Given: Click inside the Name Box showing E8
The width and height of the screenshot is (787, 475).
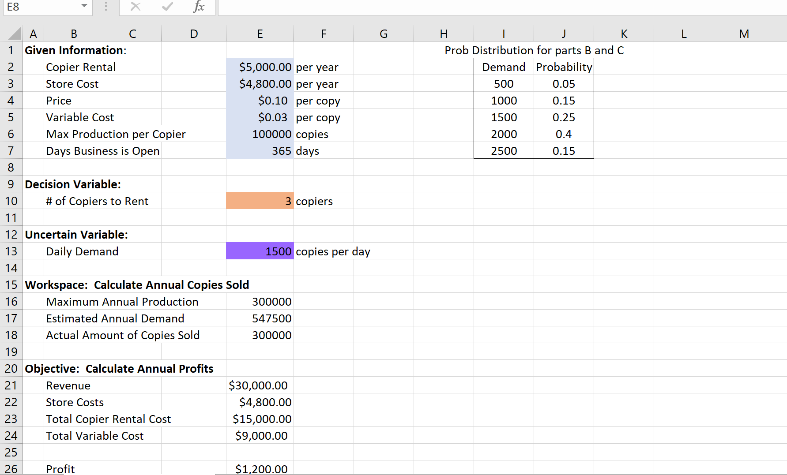Looking at the screenshot, I should pos(40,7).
